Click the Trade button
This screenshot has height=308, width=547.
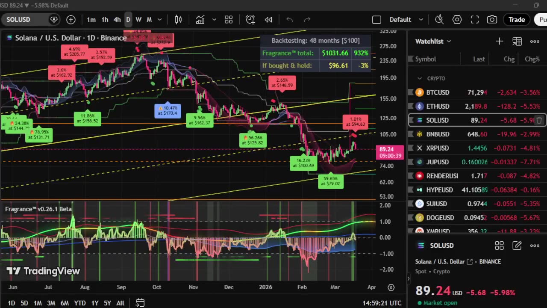pyautogui.click(x=517, y=20)
